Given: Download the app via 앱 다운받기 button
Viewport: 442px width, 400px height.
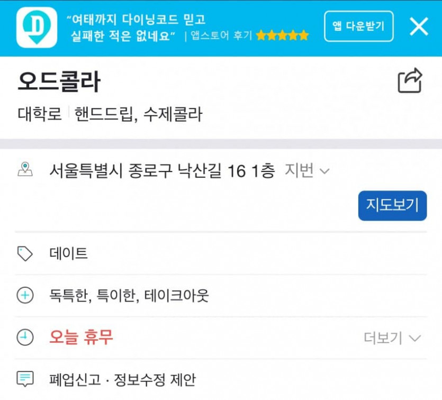Looking at the screenshot, I should (x=359, y=26).
